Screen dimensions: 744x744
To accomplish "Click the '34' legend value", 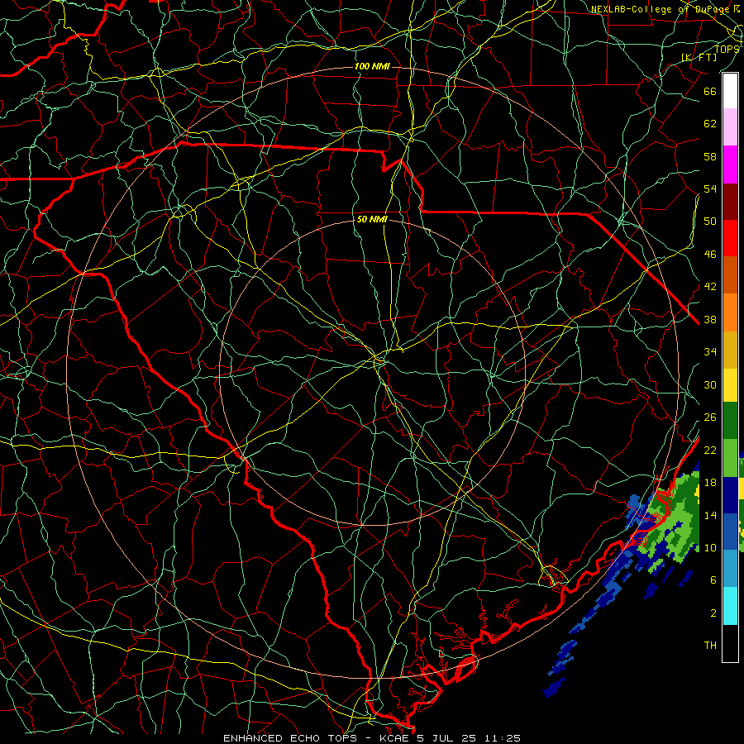I will pos(710,352).
